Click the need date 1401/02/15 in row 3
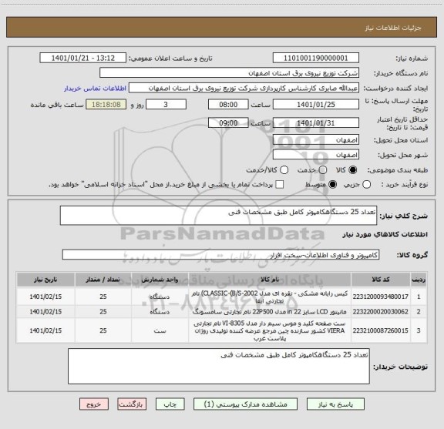The height and width of the screenshot is (429, 444). pos(45,330)
